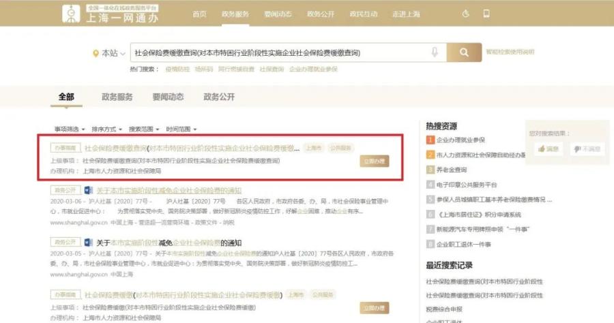Expand the 时间范围 time range dropdown
The width and height of the screenshot is (614, 323).
181,129
